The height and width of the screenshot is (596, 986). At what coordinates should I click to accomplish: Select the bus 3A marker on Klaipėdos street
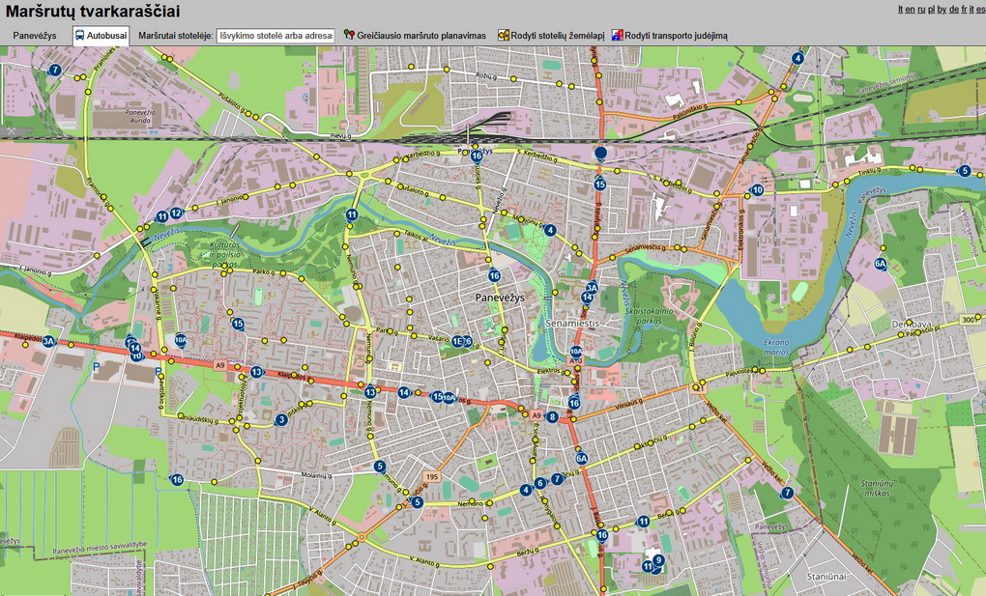click(48, 341)
